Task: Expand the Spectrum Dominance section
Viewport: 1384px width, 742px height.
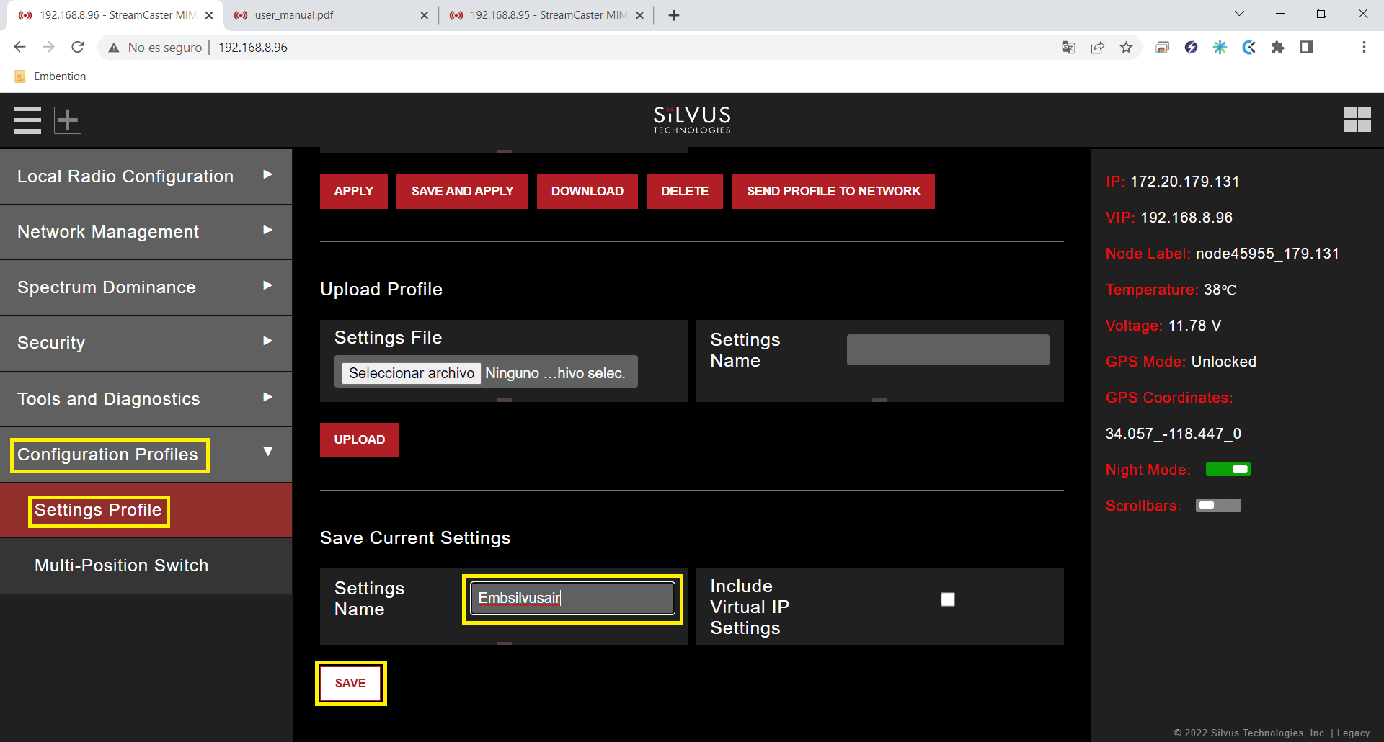Action: point(146,287)
